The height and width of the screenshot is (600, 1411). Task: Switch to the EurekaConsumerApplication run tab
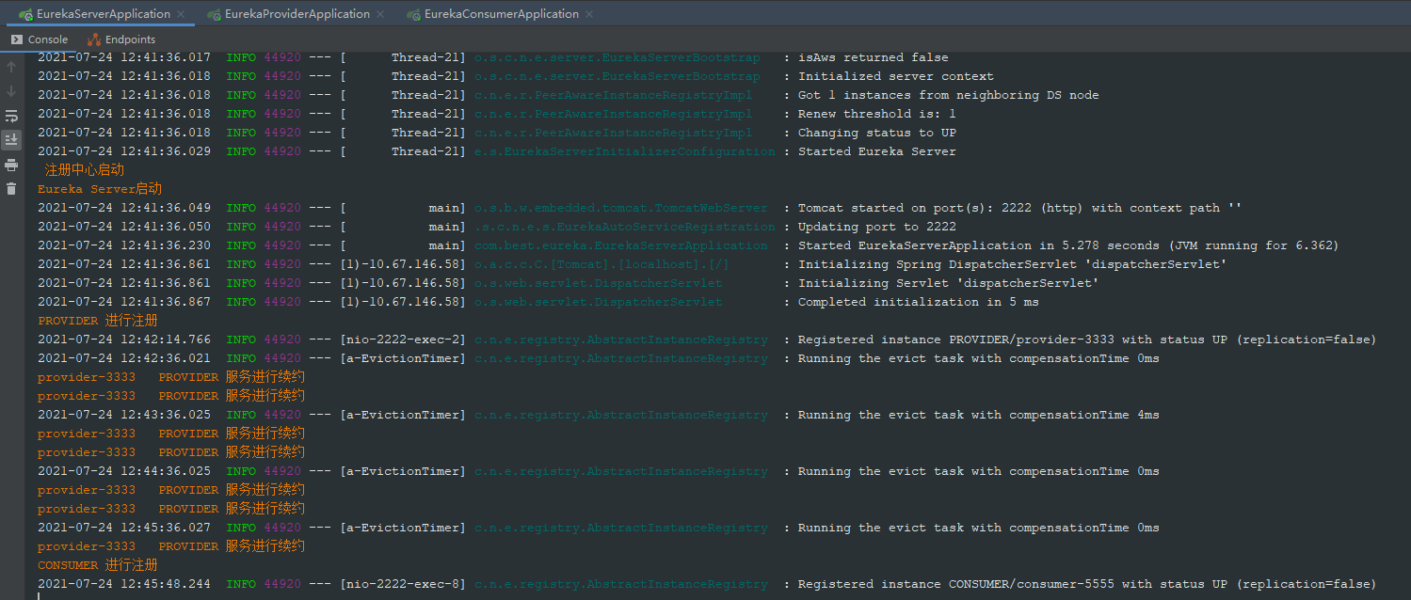502,14
